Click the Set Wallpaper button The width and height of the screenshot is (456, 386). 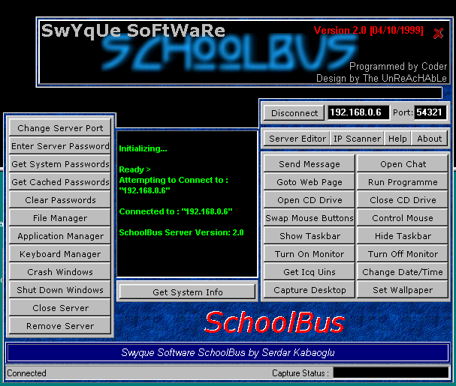(403, 290)
